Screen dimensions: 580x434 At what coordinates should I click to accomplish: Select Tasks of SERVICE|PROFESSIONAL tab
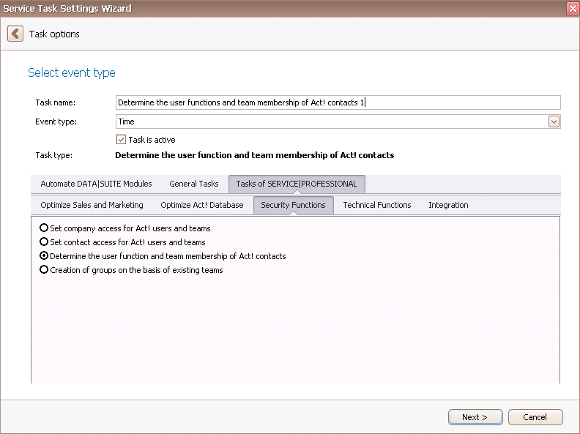(x=297, y=184)
